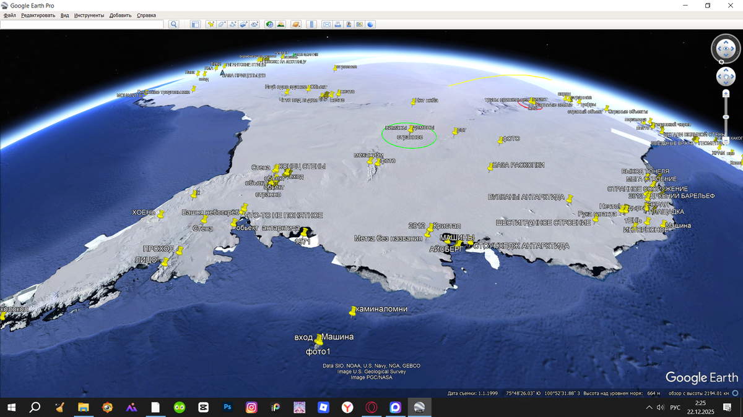Open the БАЗА РАСКОПКИ placemark

click(x=490, y=167)
